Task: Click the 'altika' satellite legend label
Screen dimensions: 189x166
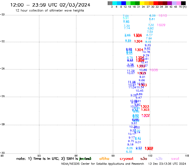Action: pyautogui.click(x=104, y=159)
